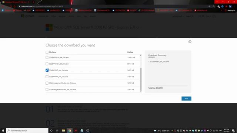Open the weather widget showing Light rain
This screenshot has height=133, width=237.
[x=161, y=130]
